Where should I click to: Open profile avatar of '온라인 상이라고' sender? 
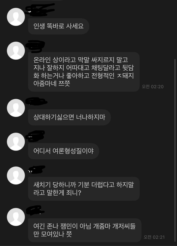pos(16,51)
